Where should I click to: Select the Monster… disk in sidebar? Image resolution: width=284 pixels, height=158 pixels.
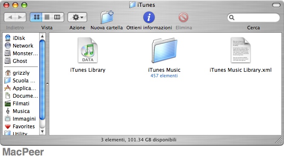coord(21,54)
